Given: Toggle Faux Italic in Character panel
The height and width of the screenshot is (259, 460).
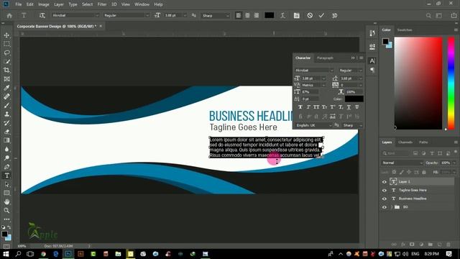Looking at the screenshot, I should (308, 107).
